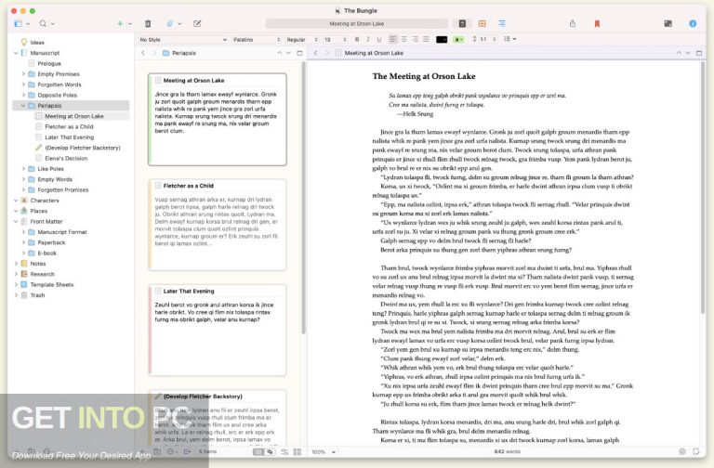Toggle split view in text editor header
This screenshot has width=714, height=468.
click(699, 53)
